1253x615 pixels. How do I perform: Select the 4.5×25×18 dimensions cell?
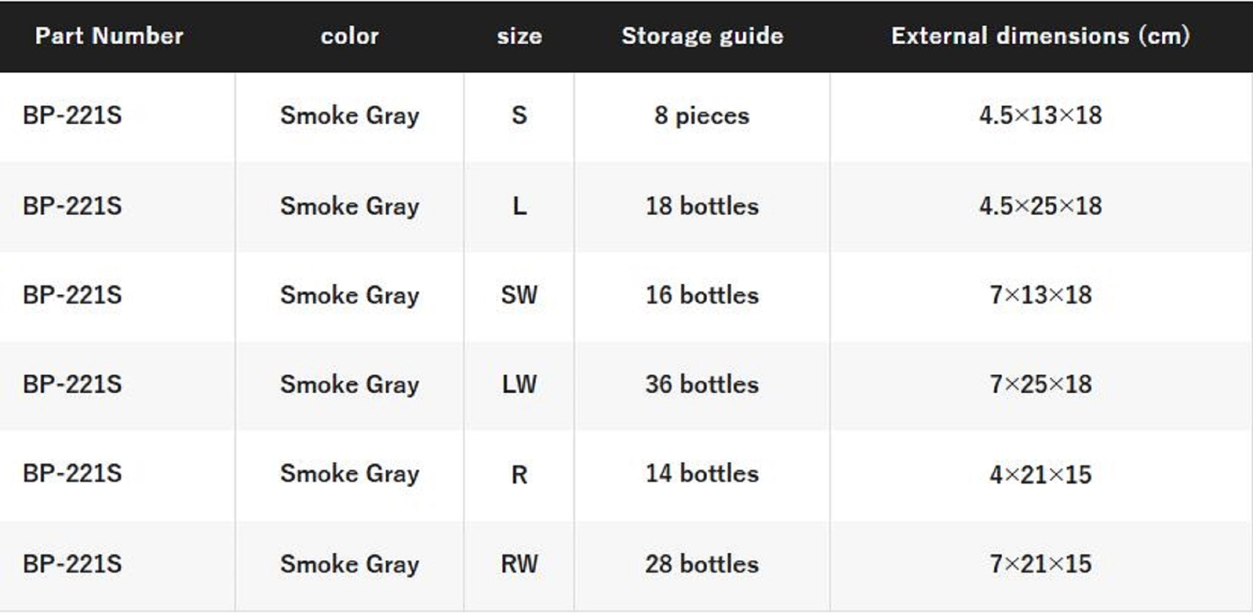[1041, 206]
